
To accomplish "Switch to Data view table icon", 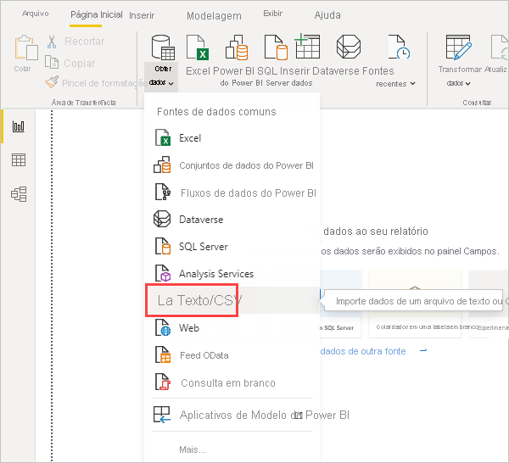I will point(19,160).
